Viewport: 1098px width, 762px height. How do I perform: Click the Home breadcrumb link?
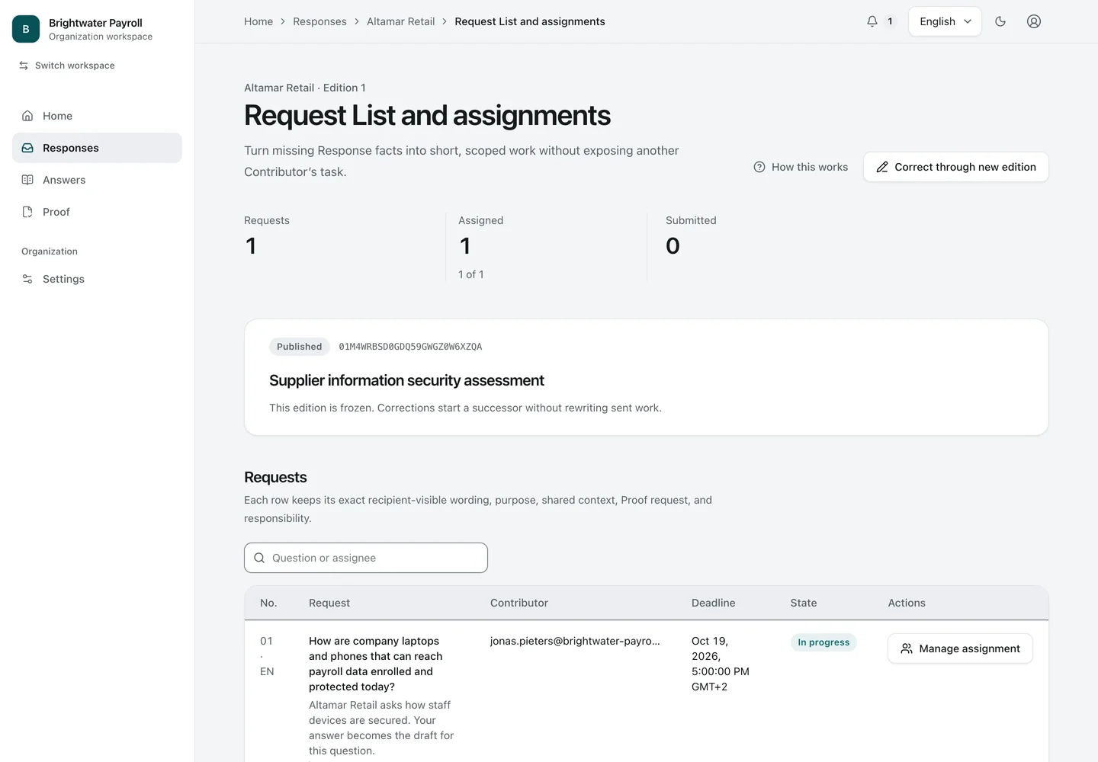point(258,21)
